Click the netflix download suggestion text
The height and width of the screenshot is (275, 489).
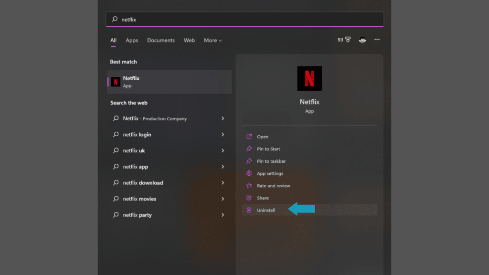pos(143,183)
